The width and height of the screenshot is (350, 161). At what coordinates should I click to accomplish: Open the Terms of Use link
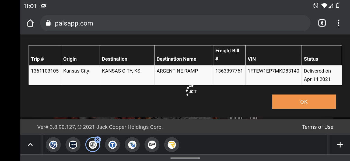317,127
